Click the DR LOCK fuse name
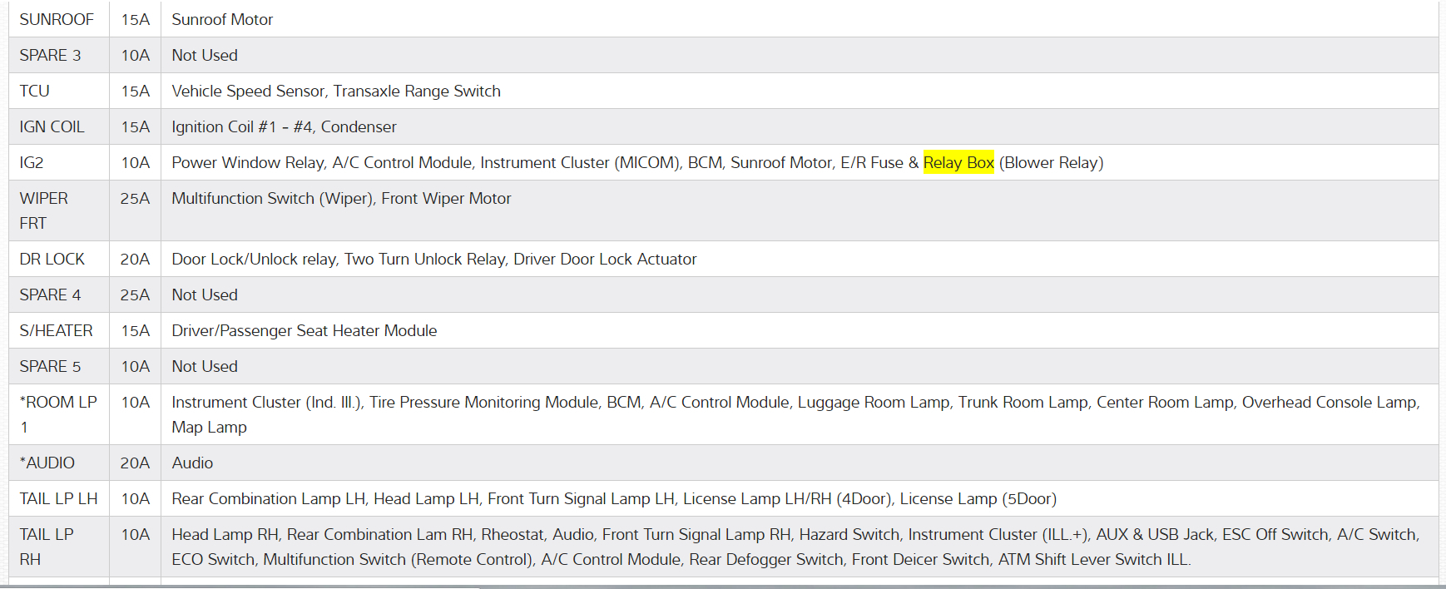 point(52,259)
